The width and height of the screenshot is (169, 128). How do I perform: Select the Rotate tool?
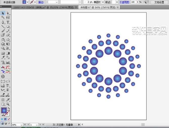(3, 40)
